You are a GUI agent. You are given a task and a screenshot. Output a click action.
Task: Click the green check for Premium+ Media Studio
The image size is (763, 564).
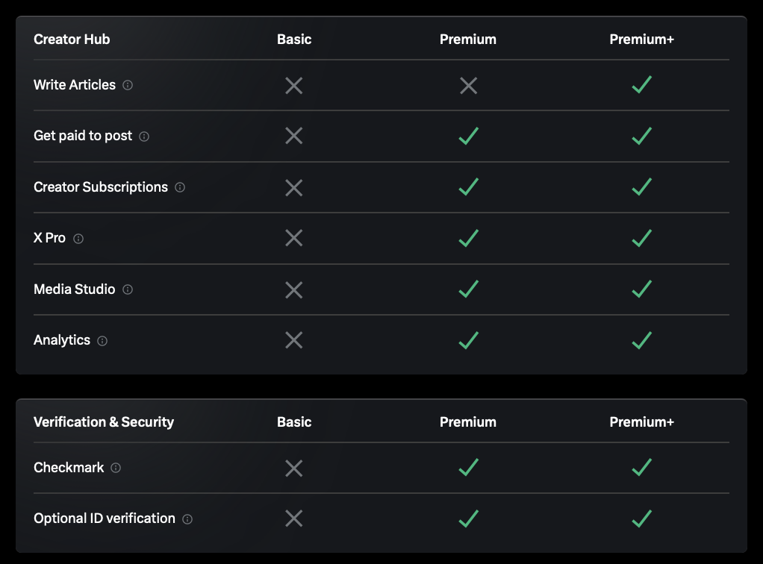tap(641, 289)
